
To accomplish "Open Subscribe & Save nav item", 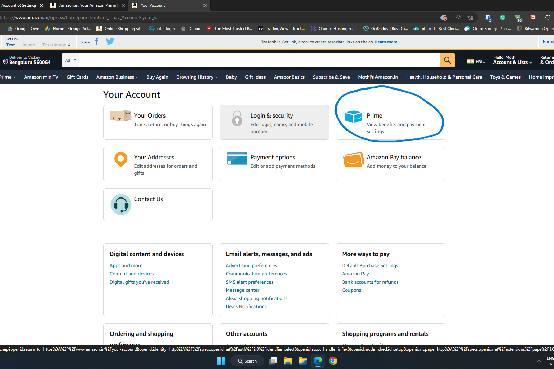I will (x=331, y=77).
